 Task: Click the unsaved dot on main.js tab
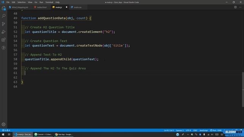[66, 7]
